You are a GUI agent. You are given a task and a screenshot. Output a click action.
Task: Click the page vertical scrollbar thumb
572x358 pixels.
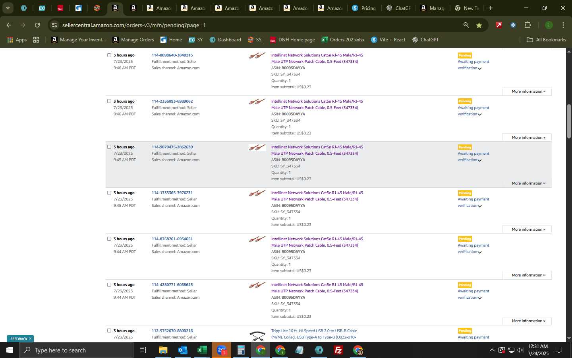pyautogui.click(x=569, y=121)
